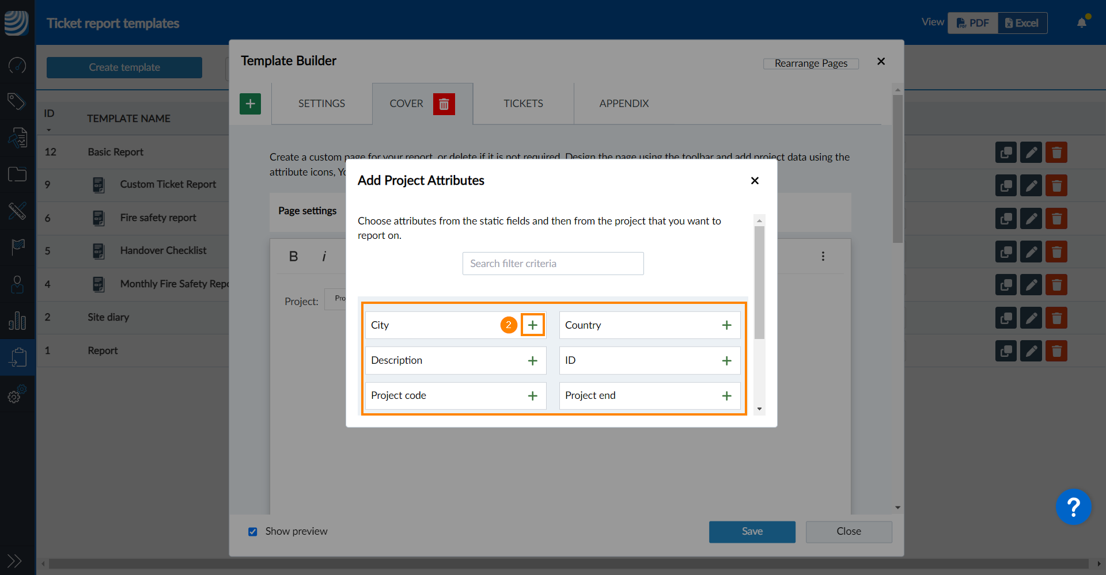Focus the Search filter criteria field
Screen dimensions: 1106x575
pos(552,264)
